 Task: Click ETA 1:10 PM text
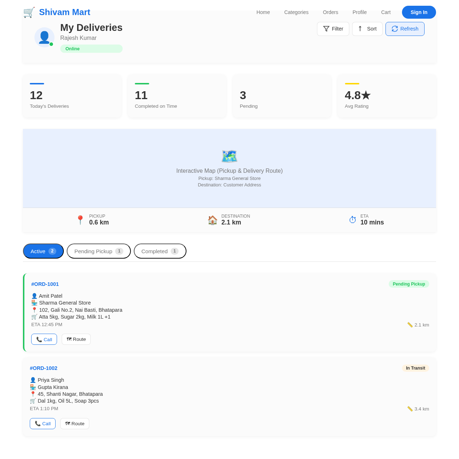pyautogui.click(x=44, y=408)
